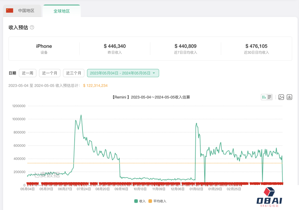This screenshot has width=299, height=210.
Task: Select the 近三个月 date range button
Action: (74, 73)
